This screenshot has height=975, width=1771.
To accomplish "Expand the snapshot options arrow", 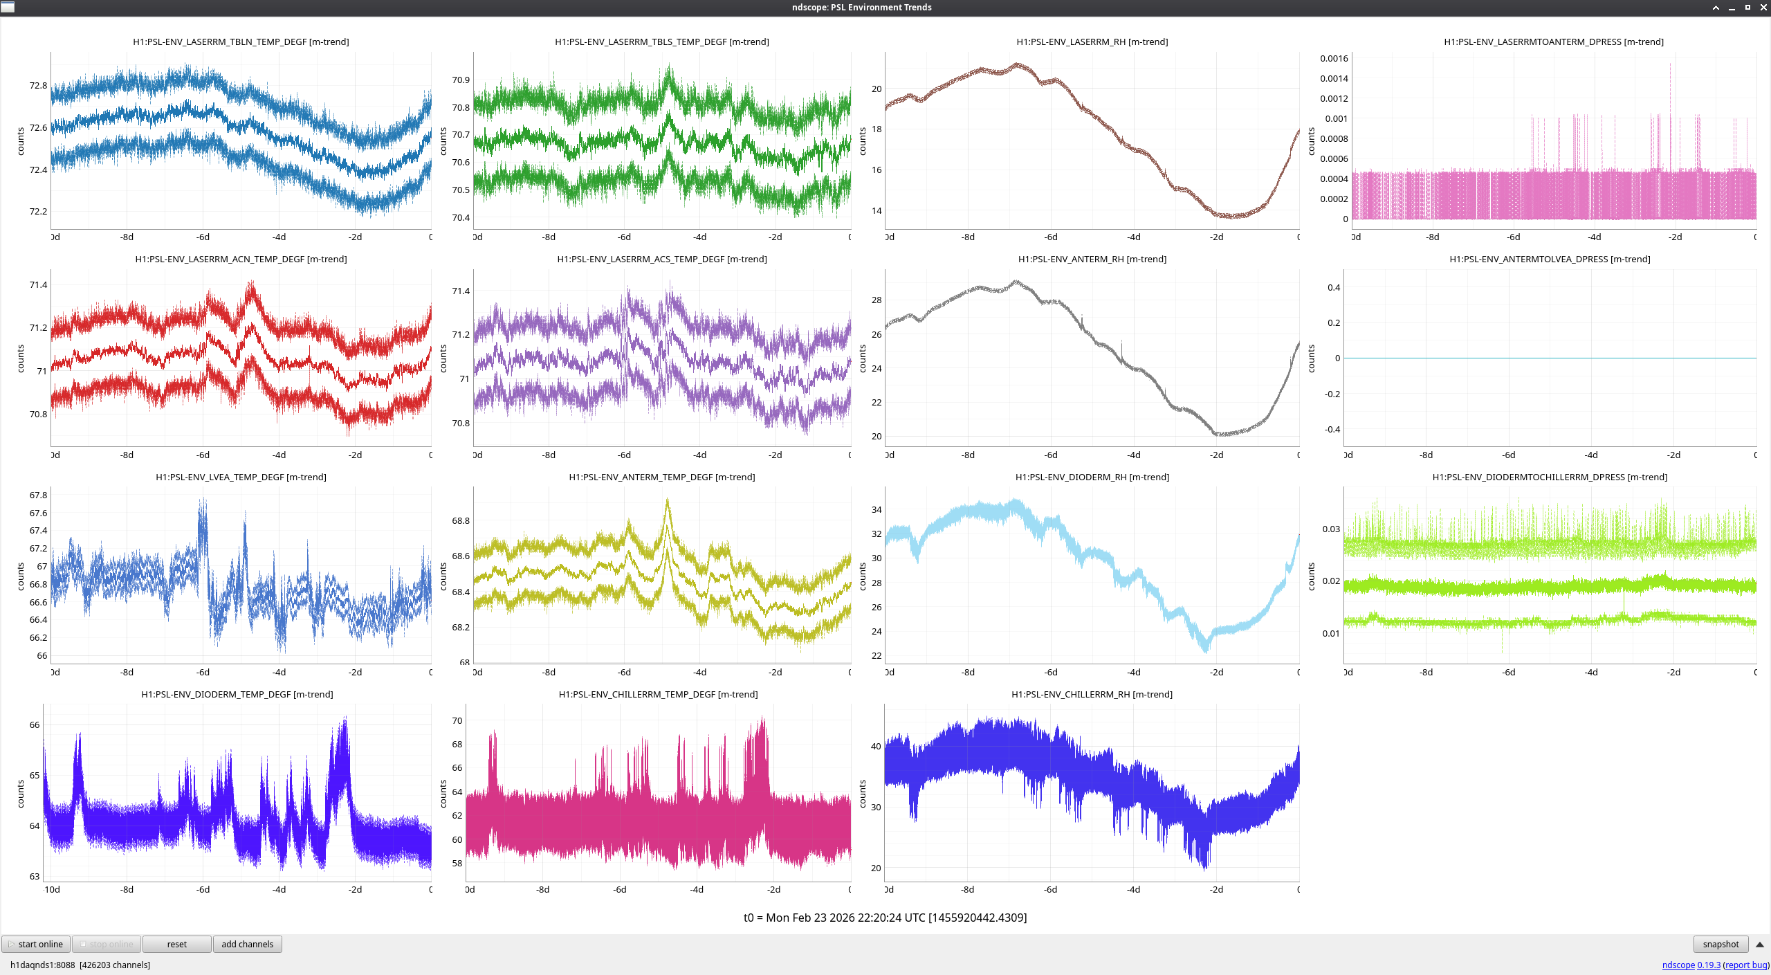I will point(1759,944).
